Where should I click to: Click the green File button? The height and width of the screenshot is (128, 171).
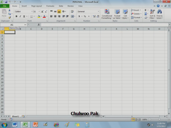tap(5, 6)
